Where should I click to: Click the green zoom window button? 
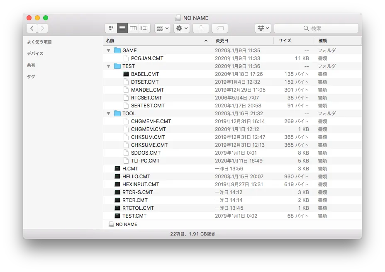click(x=46, y=18)
